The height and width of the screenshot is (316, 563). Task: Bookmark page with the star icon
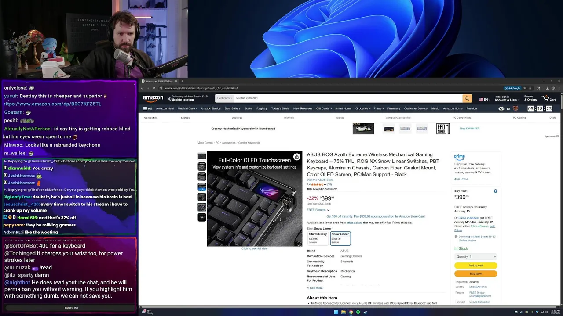point(530,88)
